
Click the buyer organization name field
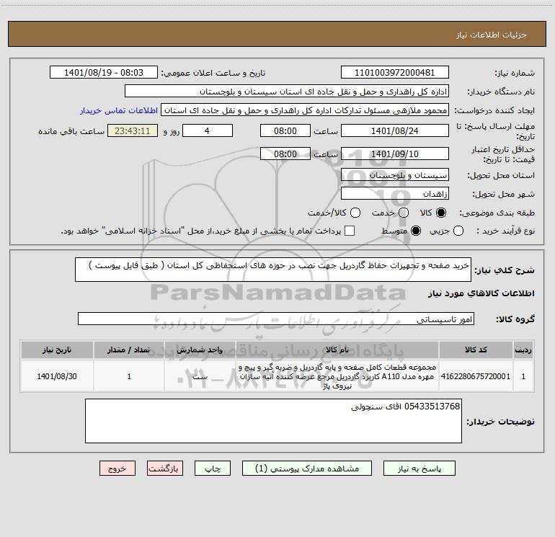click(x=287, y=91)
